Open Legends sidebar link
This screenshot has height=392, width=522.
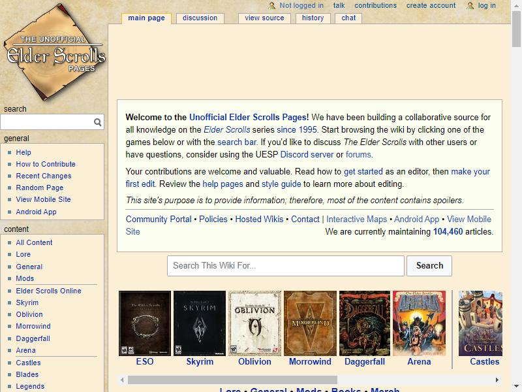pyautogui.click(x=30, y=386)
